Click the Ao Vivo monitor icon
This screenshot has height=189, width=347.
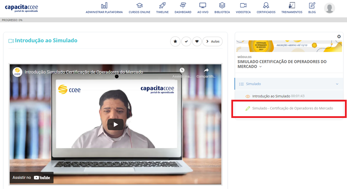(203, 6)
